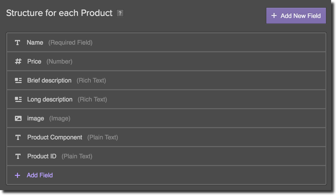Click the hash number icon beside Price
This screenshot has width=336, height=195.
18,61
